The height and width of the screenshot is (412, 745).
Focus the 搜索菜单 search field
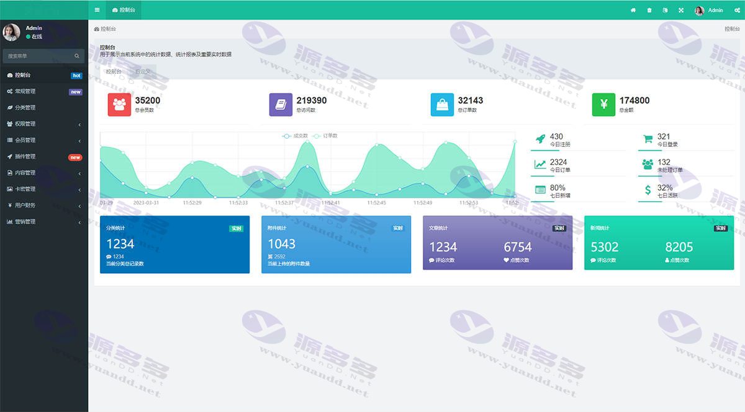click(43, 56)
